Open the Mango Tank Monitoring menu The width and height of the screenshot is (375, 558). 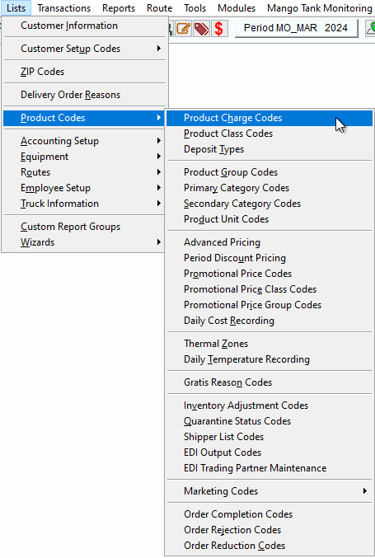(x=320, y=7)
